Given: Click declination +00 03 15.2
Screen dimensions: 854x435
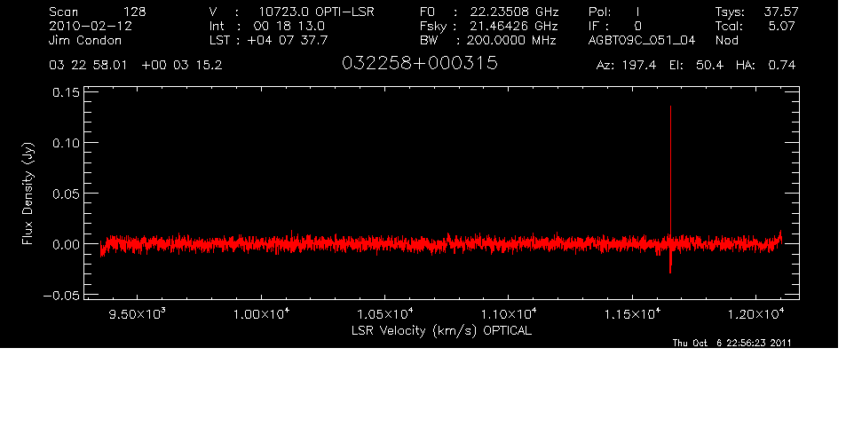Looking at the screenshot, I should (182, 66).
